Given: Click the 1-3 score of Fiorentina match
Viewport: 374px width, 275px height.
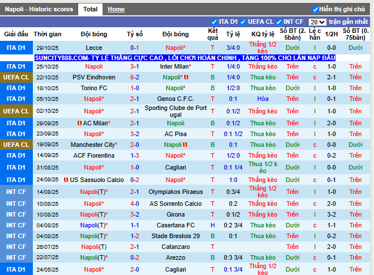Looking at the screenshot, I should [135, 155].
